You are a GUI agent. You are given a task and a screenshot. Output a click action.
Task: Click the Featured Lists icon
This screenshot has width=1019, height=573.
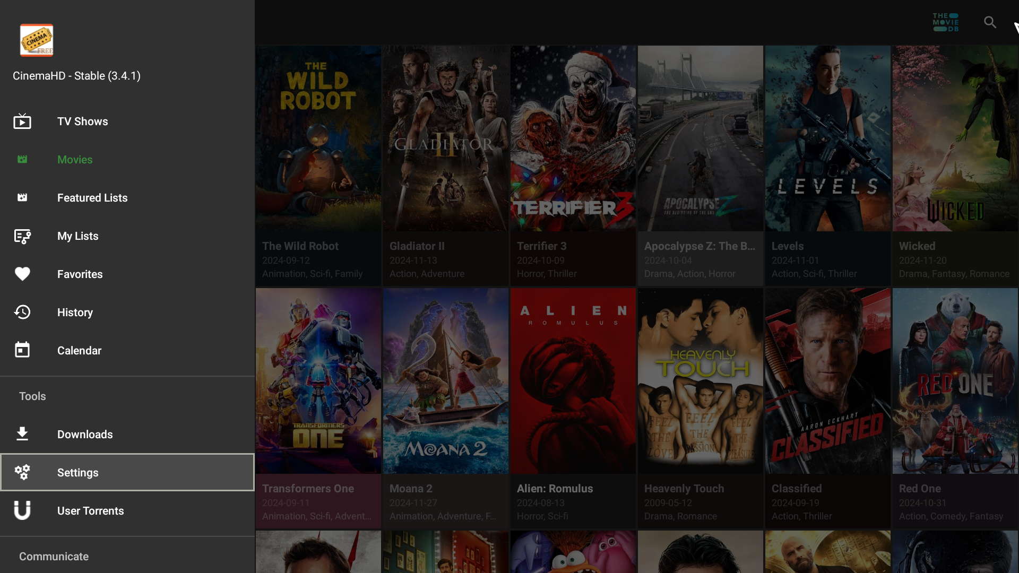pos(22,198)
